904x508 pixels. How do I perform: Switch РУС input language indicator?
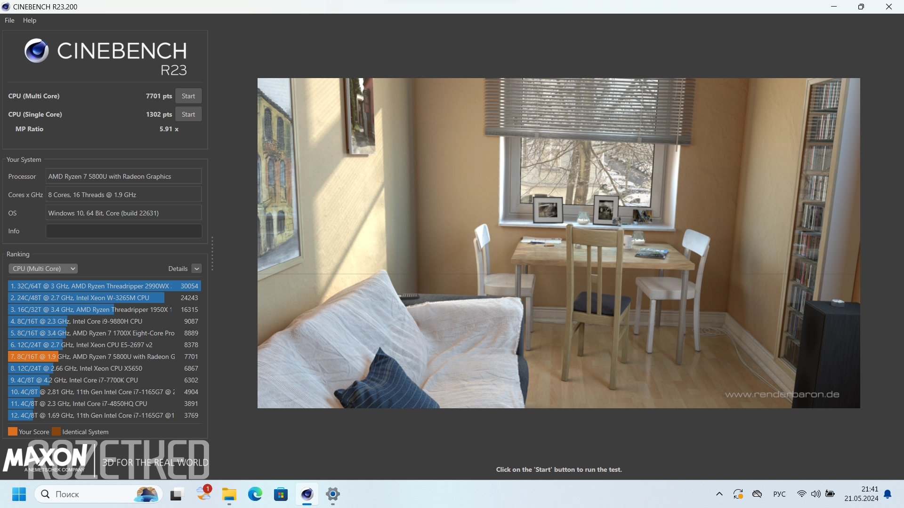779,494
